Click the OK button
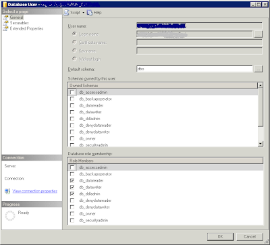Screen dimensions: 270x245 click(220, 236)
